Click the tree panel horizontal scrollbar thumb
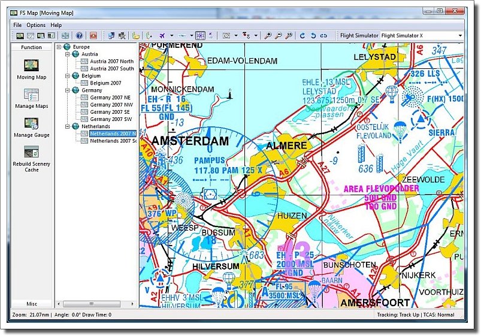 [92, 304]
